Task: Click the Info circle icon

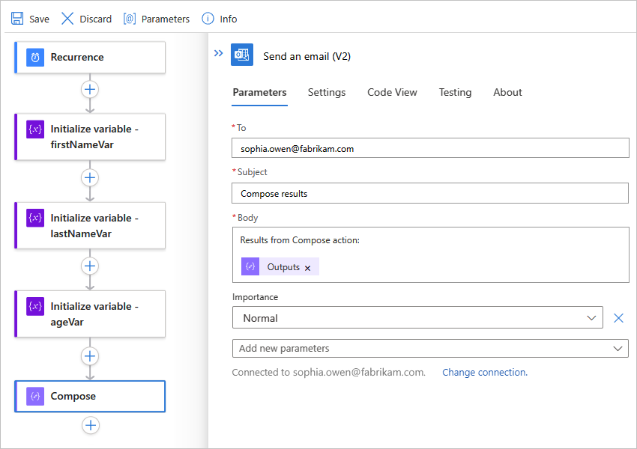Action: pyautogui.click(x=208, y=19)
